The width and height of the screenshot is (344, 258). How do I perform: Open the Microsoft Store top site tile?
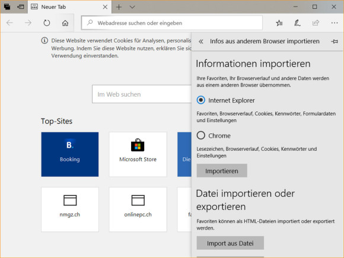click(138, 154)
